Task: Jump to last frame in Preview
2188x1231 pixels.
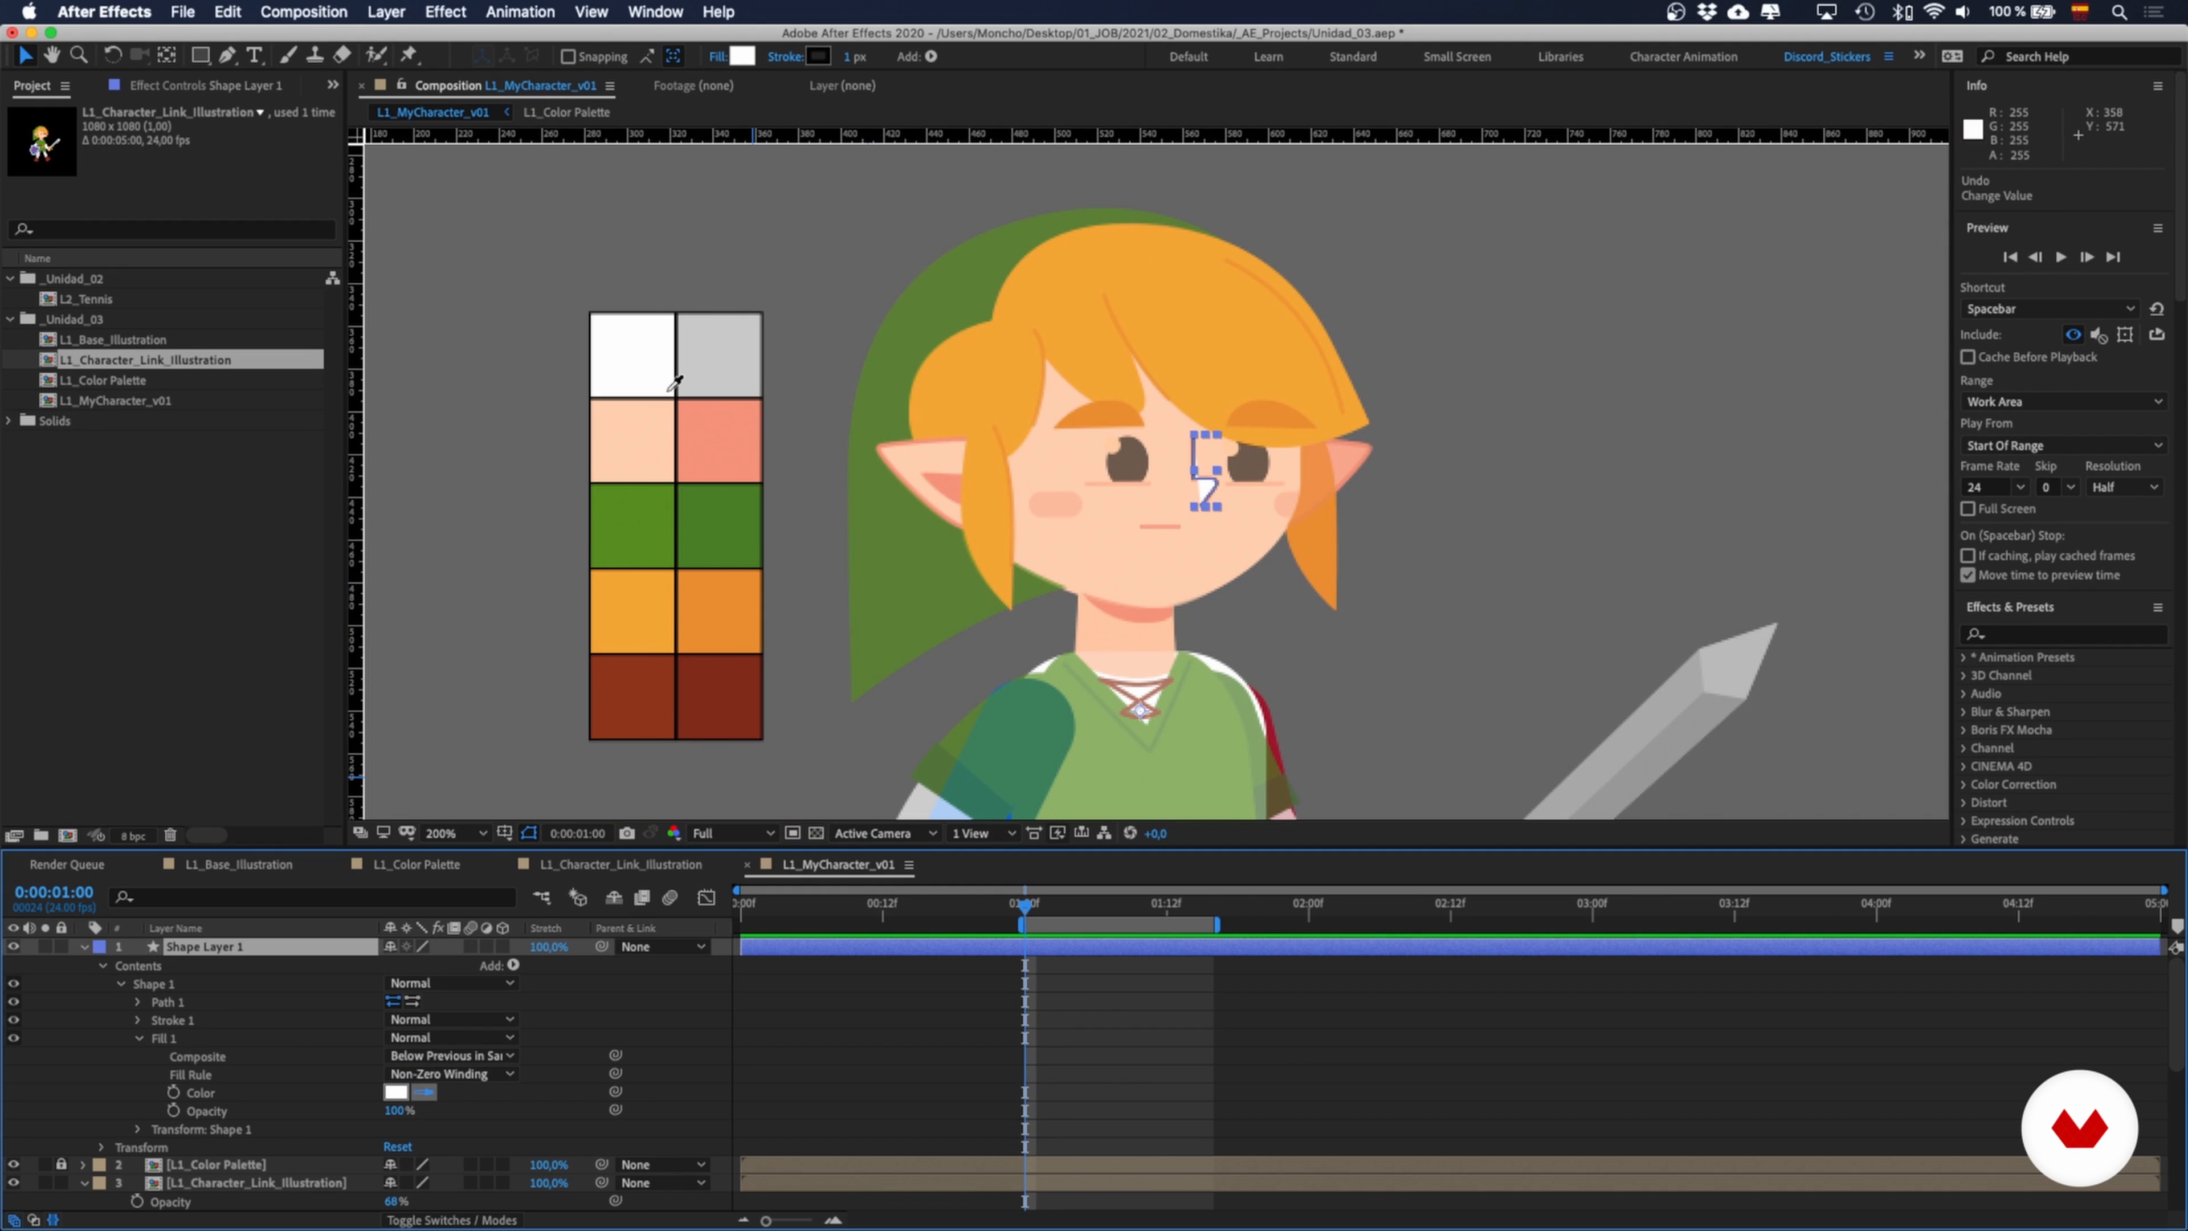Action: pos(2113,258)
